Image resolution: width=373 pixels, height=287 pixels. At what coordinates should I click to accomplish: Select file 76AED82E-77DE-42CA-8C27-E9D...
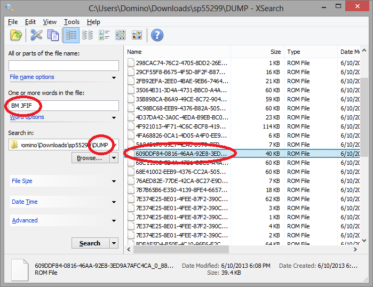pos(182,181)
